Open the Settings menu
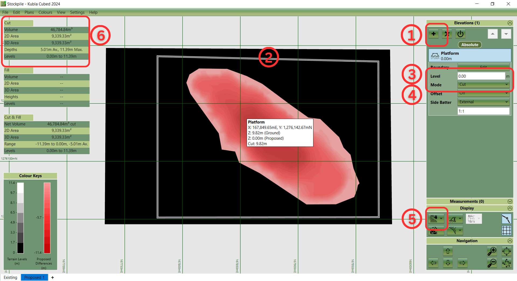This screenshot has height=281, width=517. pyautogui.click(x=77, y=12)
